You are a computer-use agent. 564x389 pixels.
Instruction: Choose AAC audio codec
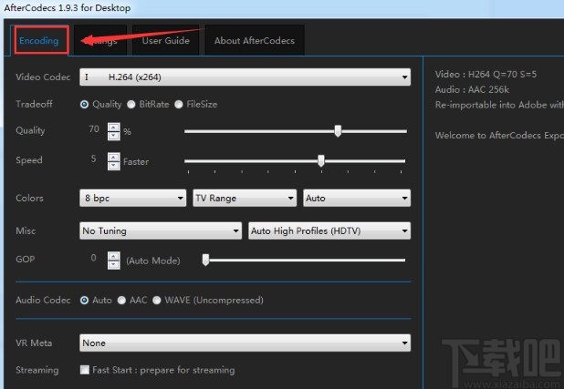click(122, 300)
